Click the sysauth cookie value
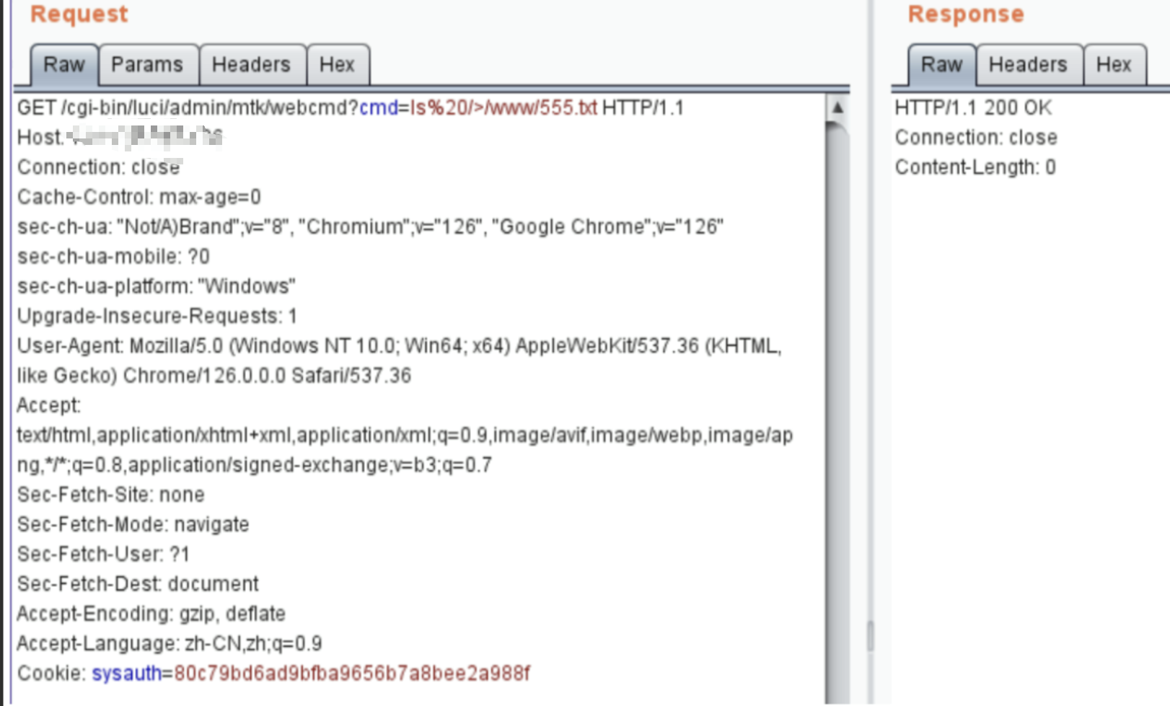The width and height of the screenshot is (1170, 706). pyautogui.click(x=352, y=674)
